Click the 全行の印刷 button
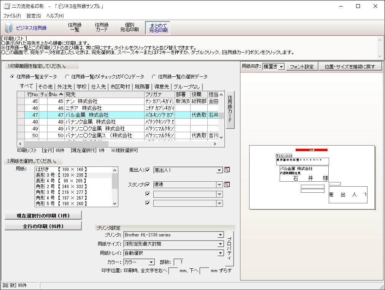This screenshot has width=385, height=290. [x=43, y=225]
